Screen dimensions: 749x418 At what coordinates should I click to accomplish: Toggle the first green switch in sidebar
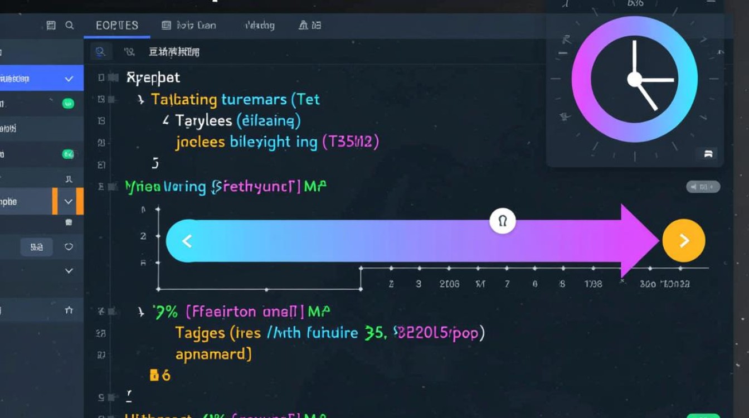68,103
